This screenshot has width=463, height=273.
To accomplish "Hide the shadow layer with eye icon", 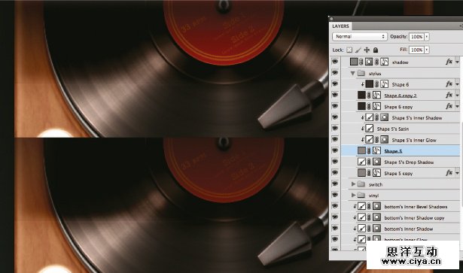I will click(x=334, y=62).
